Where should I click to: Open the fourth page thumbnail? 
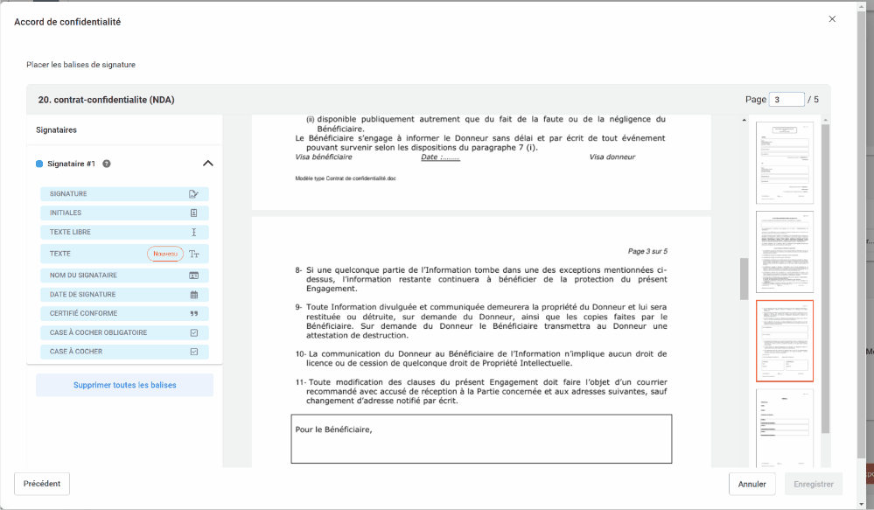pyautogui.click(x=784, y=427)
